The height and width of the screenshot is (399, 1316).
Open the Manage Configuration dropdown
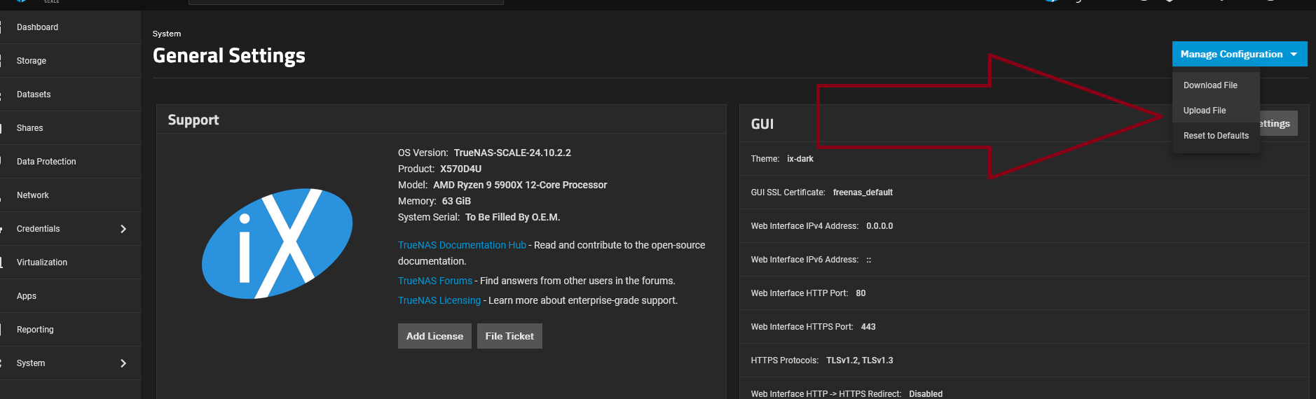(x=1239, y=54)
